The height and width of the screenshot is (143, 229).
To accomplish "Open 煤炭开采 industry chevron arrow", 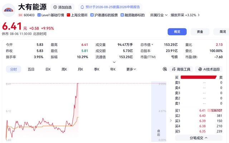I will tap(199, 15).
